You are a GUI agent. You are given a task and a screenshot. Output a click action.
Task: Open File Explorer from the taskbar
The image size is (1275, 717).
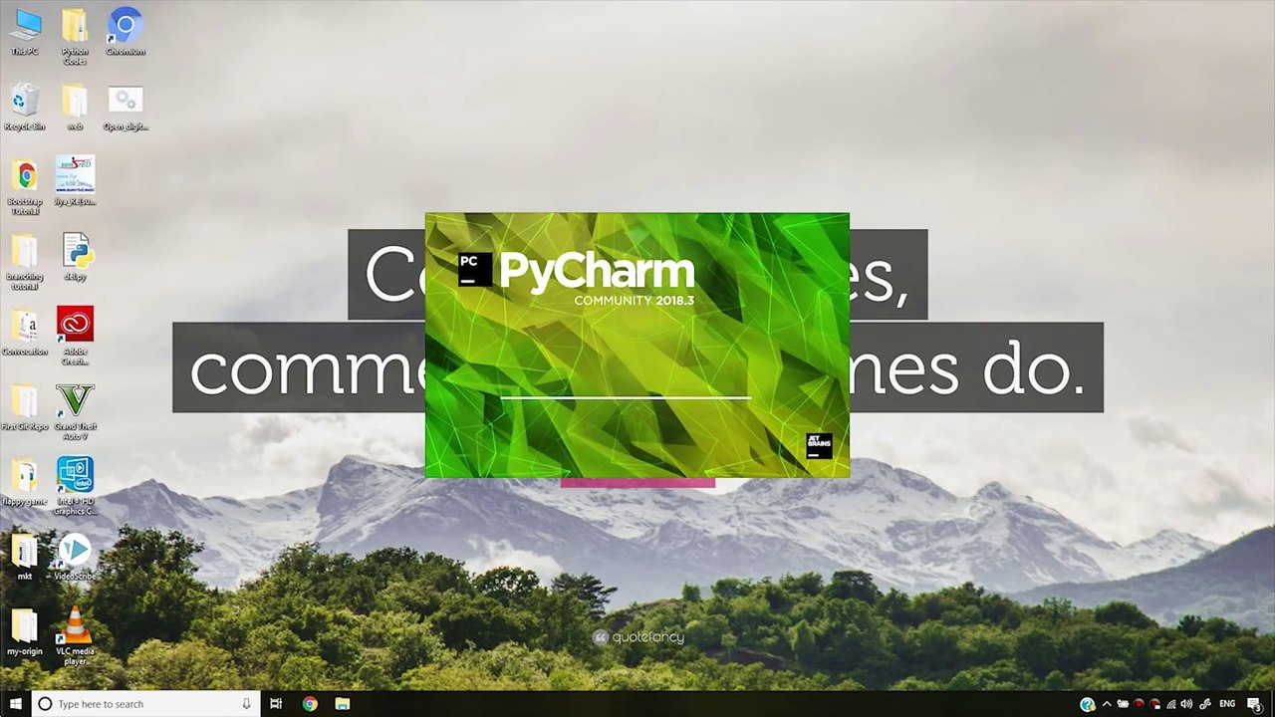[343, 704]
